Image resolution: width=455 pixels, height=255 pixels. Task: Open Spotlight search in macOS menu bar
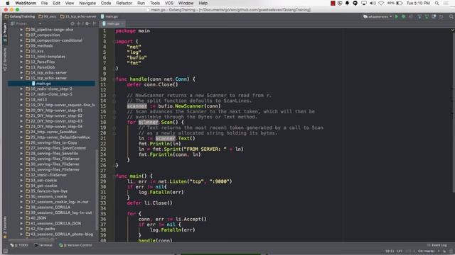click(437, 3)
